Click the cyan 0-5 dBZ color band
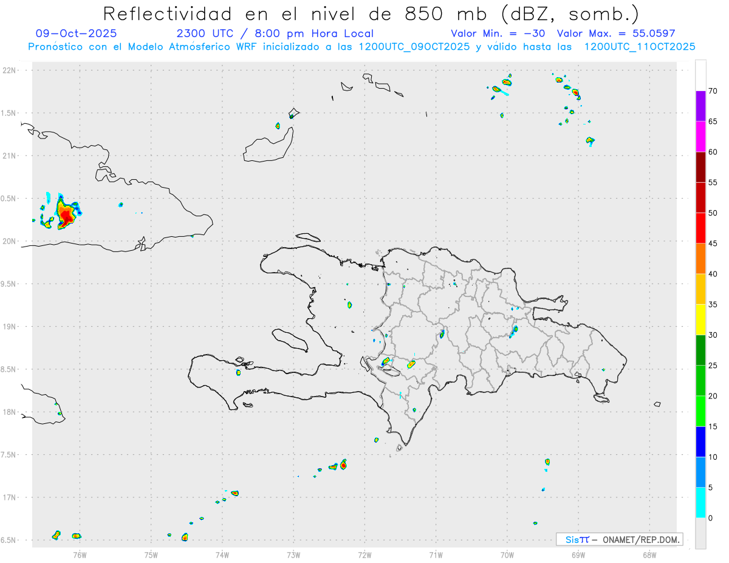 pos(700,503)
